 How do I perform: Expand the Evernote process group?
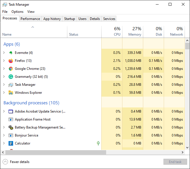[x=4, y=53]
